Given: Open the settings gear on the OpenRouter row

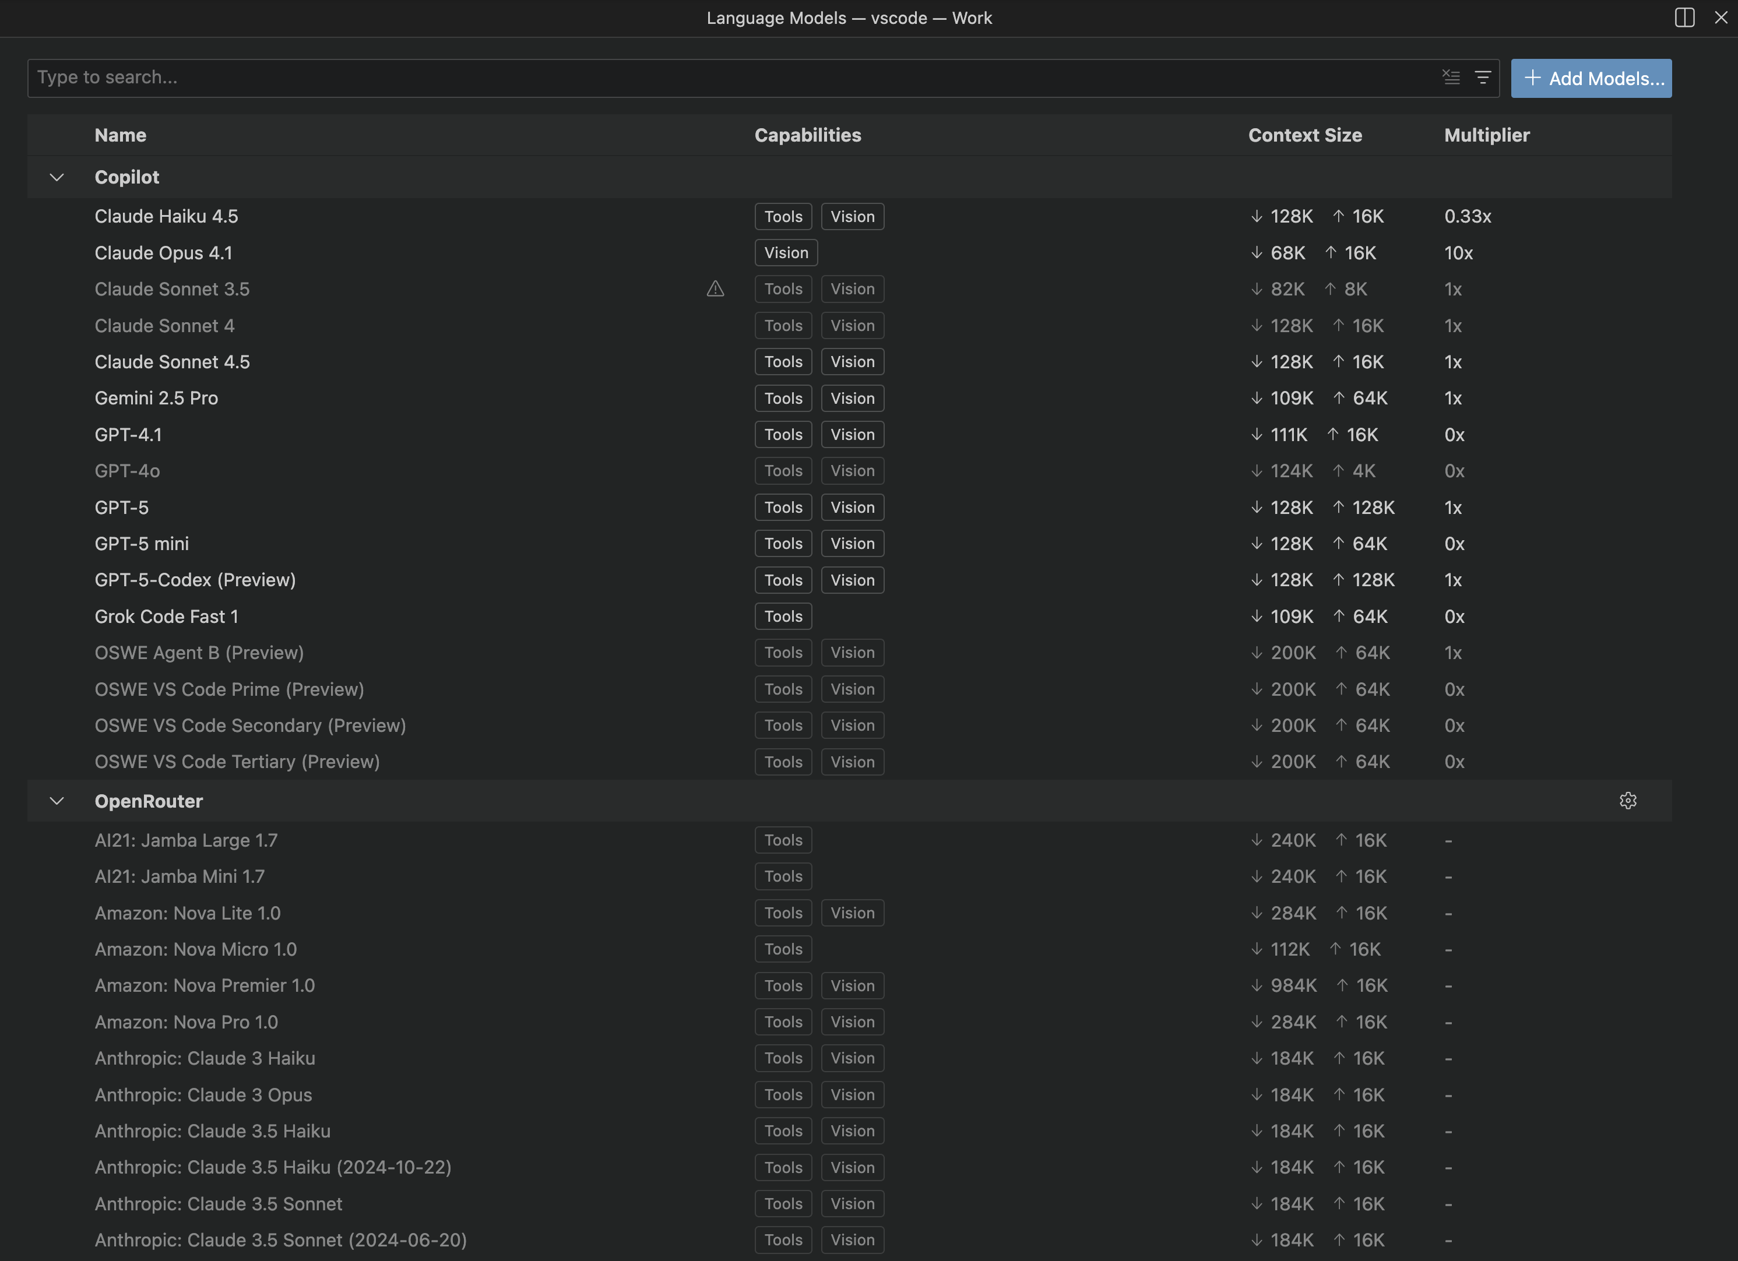Looking at the screenshot, I should click(1628, 801).
